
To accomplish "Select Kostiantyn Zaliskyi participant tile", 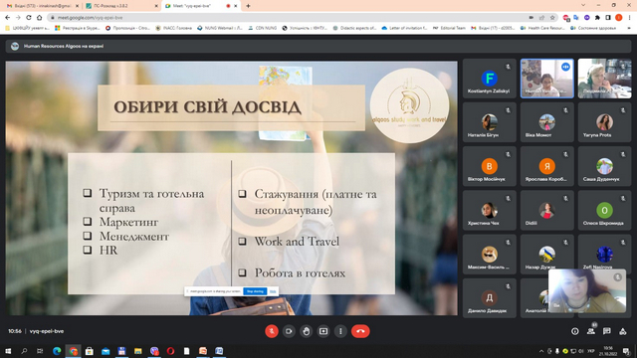I will [489, 79].
